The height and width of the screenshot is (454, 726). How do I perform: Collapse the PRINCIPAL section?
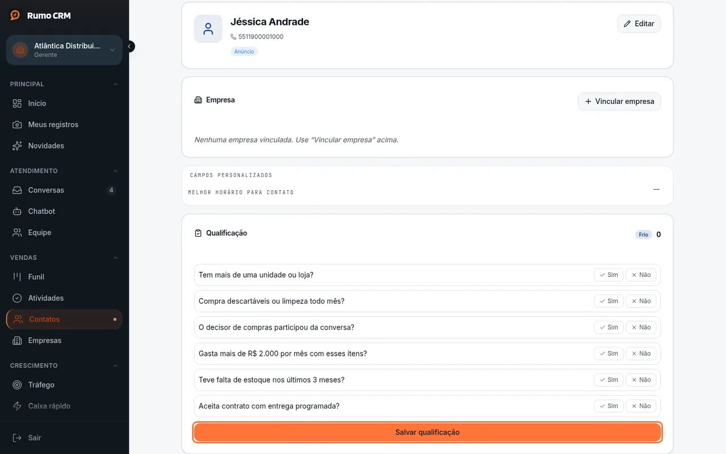tap(116, 84)
